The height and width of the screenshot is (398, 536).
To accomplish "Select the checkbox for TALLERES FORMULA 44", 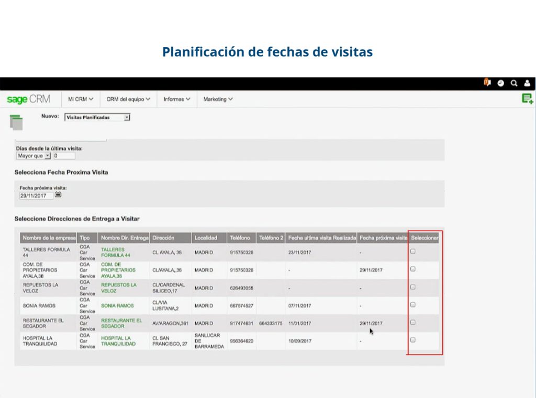I will point(413,251).
